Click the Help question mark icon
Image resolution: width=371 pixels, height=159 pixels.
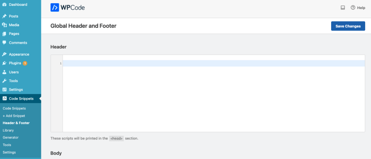tap(353, 8)
